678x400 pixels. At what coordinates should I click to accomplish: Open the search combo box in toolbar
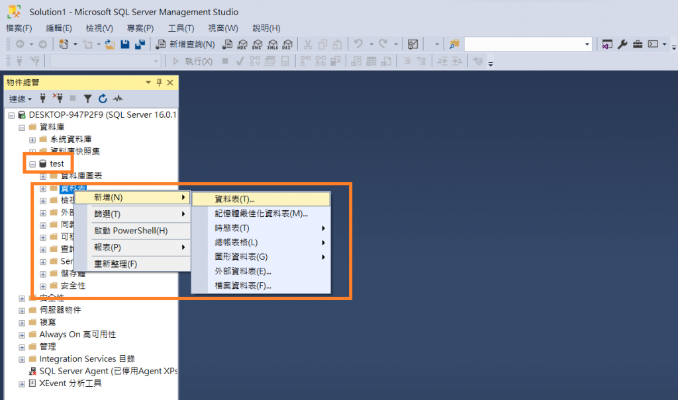click(x=528, y=44)
